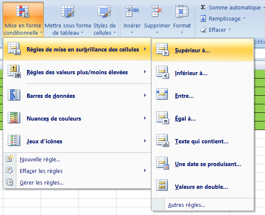The width and height of the screenshot is (265, 215).
Task: Click the Barres de données icon
Action: (x=14, y=95)
